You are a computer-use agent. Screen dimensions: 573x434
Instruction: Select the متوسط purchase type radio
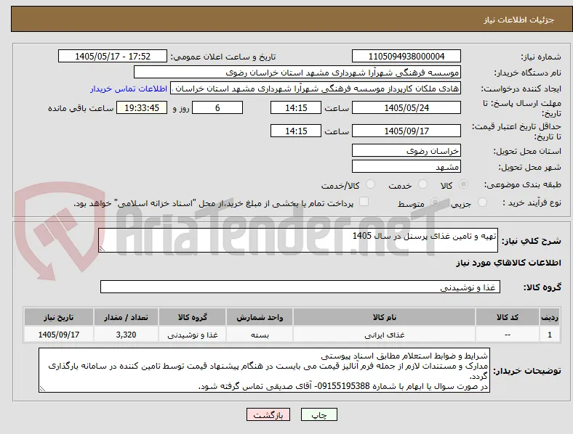point(435,202)
